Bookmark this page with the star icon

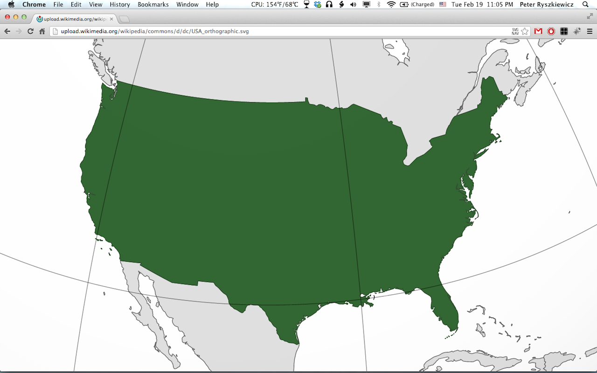[525, 31]
